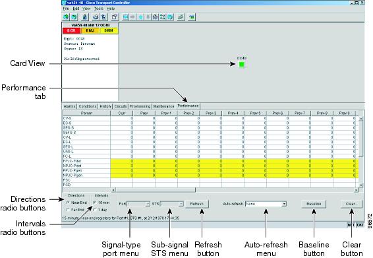This screenshot has height=258, width=373.
Task: Open the Tools menu
Action: (98, 9)
